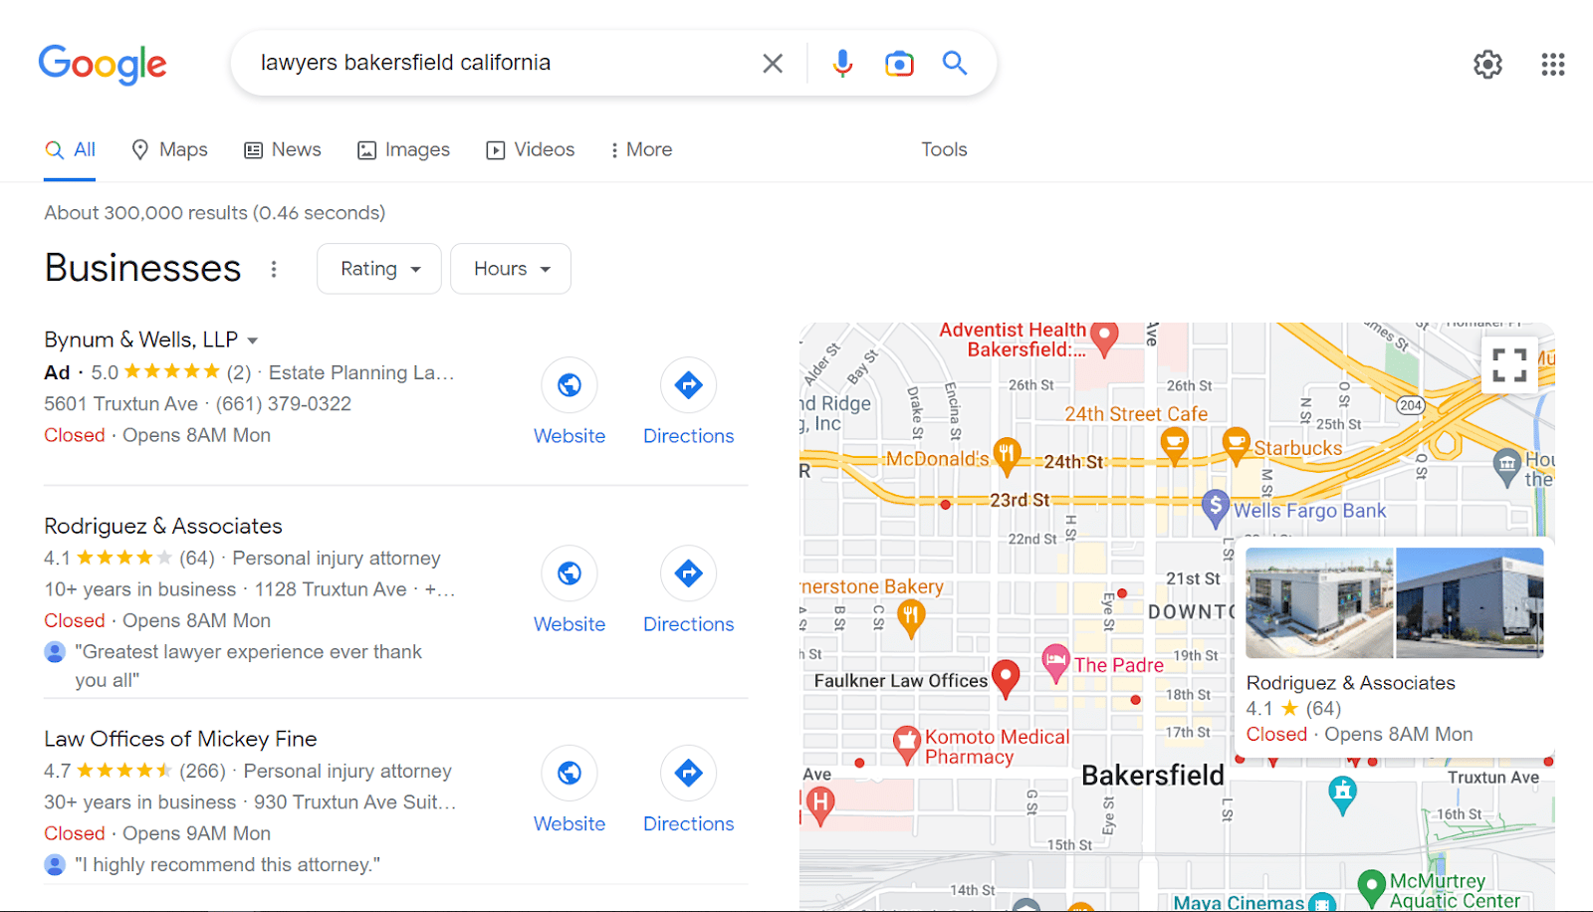Open Rodriguez & Associates listing
Screen dimensions: 1593x912
click(x=163, y=526)
